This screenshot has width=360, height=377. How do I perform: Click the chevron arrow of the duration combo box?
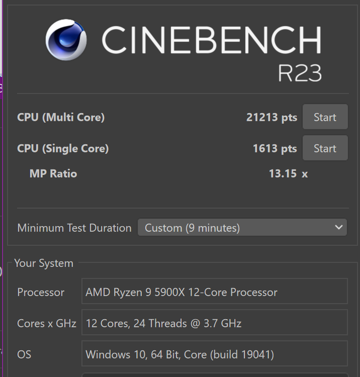[x=339, y=227]
